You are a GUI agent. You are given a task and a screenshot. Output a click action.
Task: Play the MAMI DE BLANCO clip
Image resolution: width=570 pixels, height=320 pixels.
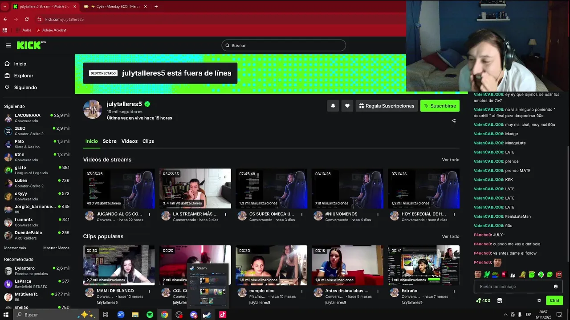119,265
